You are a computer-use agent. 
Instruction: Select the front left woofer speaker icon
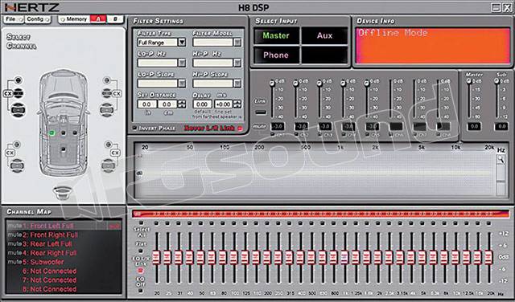(x=18, y=109)
